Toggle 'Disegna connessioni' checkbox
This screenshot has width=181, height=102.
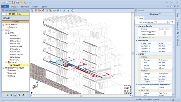[165, 35]
